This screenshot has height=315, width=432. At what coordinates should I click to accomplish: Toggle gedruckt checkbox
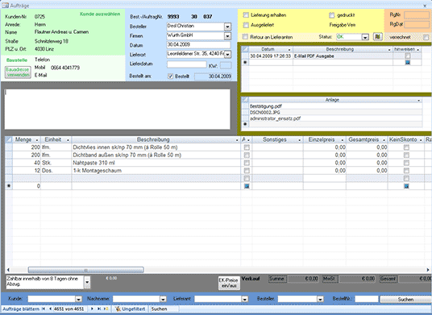332,15
